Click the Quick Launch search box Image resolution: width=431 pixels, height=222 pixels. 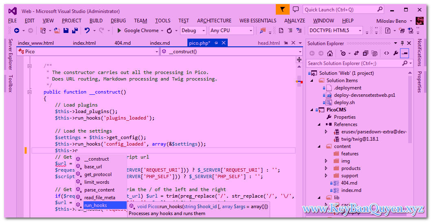(343, 10)
